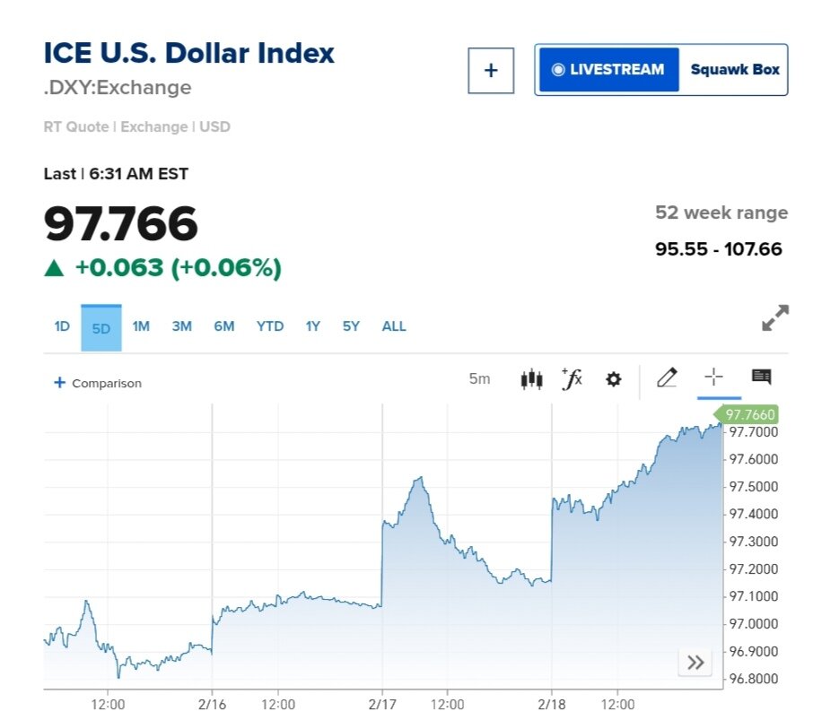The height and width of the screenshot is (720, 822).
Task: Toggle the crosshair tool
Action: click(x=713, y=377)
